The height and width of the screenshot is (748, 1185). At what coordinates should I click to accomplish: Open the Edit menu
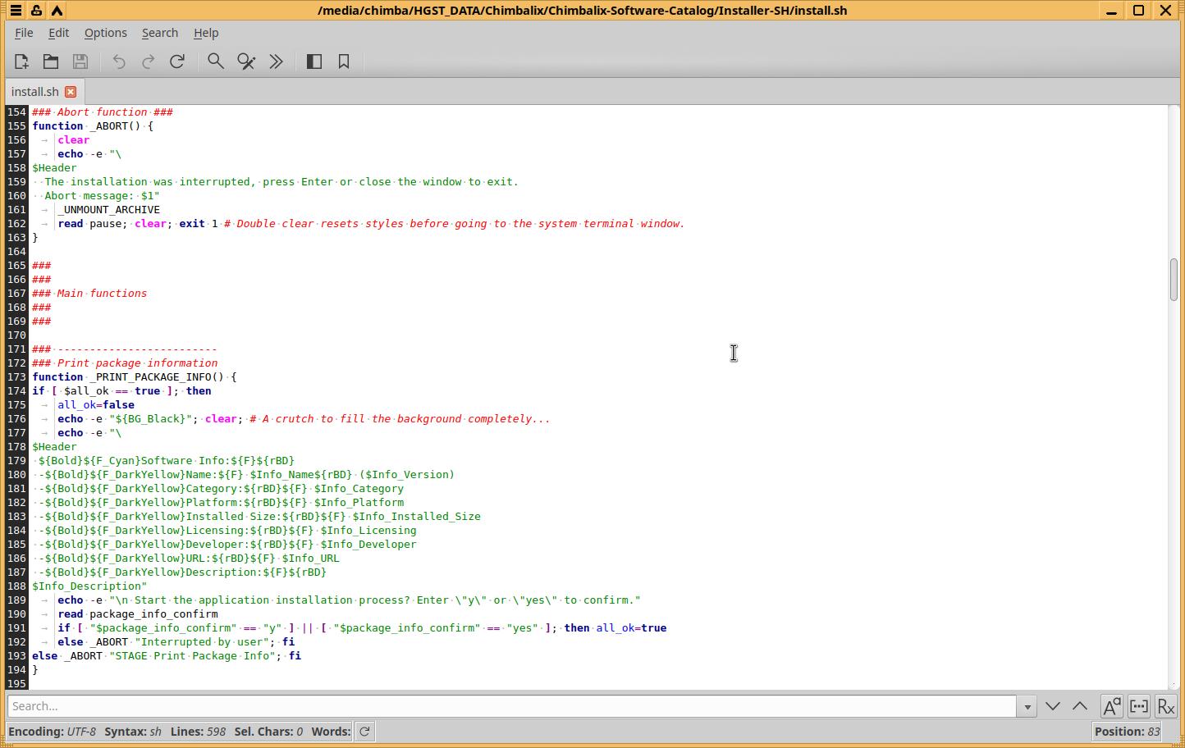pyautogui.click(x=58, y=33)
